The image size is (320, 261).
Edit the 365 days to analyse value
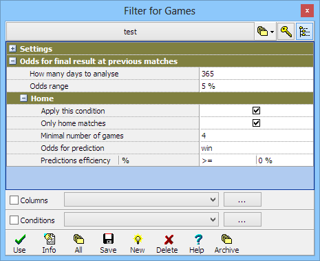[x=256, y=74]
